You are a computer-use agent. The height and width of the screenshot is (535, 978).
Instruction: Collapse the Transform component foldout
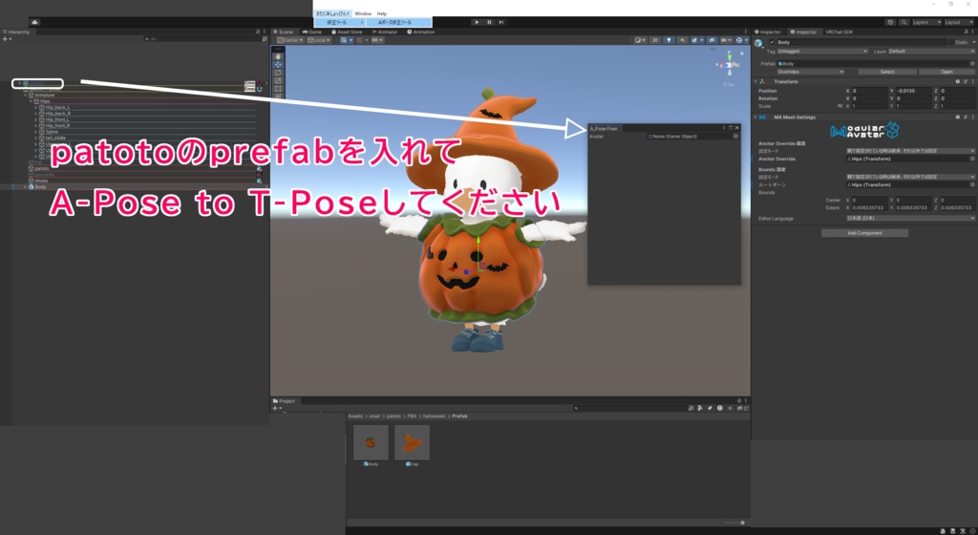click(756, 82)
